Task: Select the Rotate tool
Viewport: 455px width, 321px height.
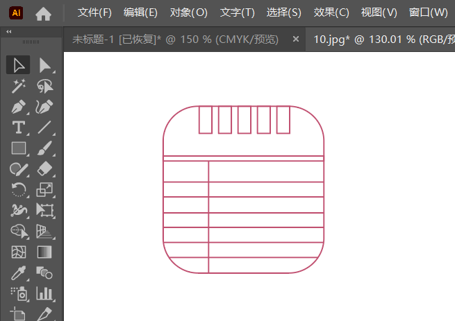Action: 19,190
